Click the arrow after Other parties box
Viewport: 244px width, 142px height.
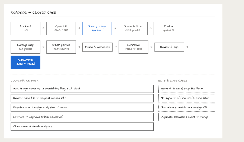pos(79,47)
